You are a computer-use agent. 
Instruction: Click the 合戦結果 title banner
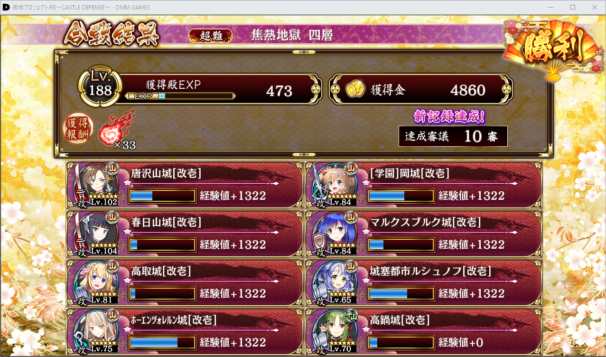(112, 34)
